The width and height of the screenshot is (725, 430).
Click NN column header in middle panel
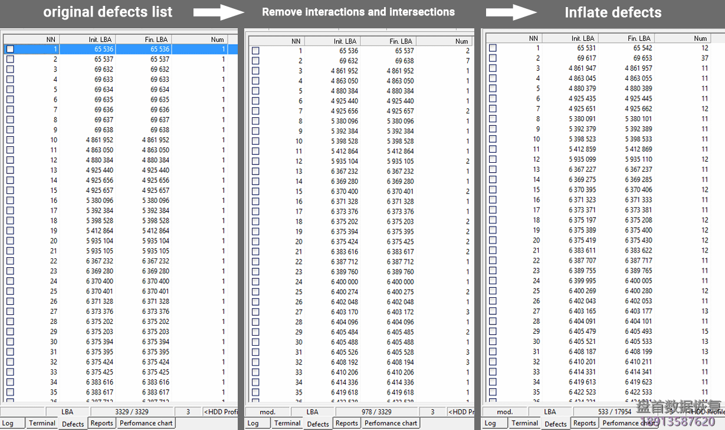296,41
